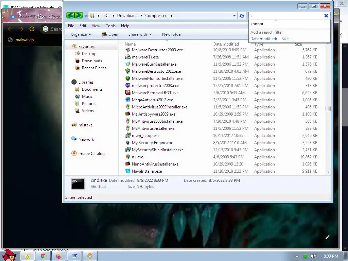The image size is (348, 261).
Task: Open the Network location
Action: pos(83,139)
